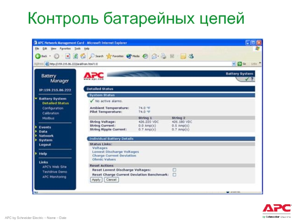Expand the Network section in the sidebar
295x221 pixels.
click(x=36, y=136)
